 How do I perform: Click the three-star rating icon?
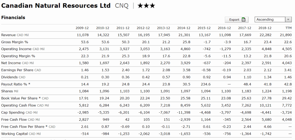point(146,6)
